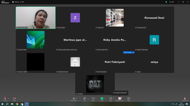Show hidden system tray icons
This screenshot has height=106, width=190.
point(171,104)
